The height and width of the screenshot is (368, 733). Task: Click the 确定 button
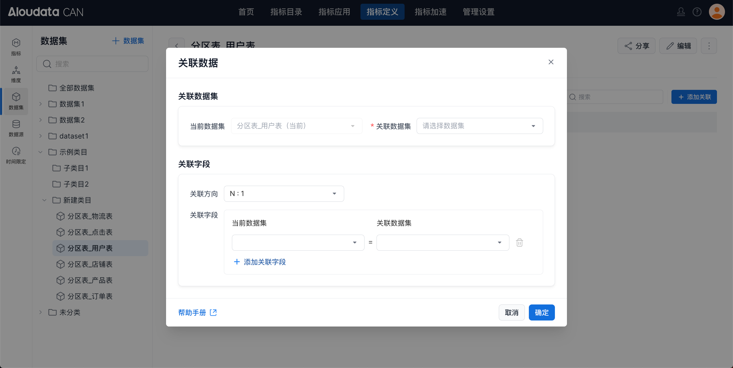tap(542, 312)
